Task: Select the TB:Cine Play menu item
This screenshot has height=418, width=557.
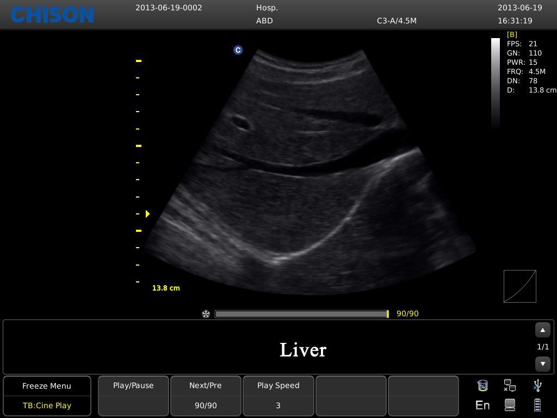Action: click(47, 405)
